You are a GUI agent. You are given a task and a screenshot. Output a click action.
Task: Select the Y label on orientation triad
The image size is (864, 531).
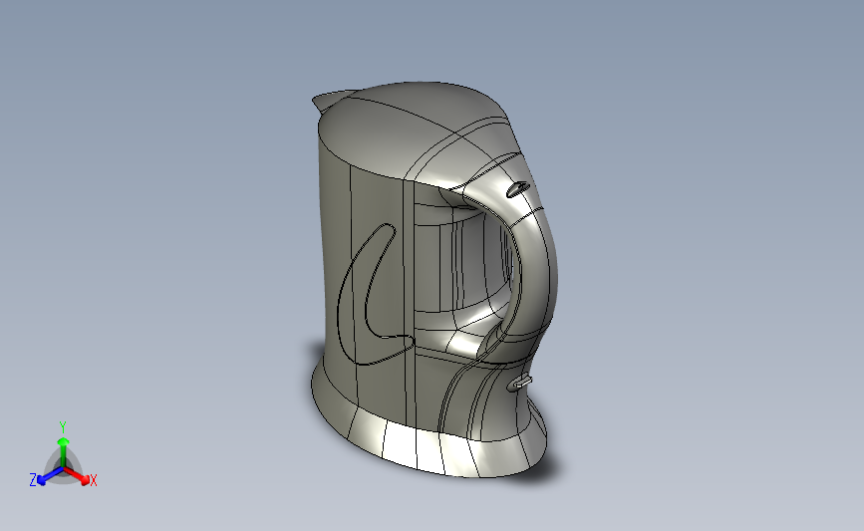click(x=63, y=427)
